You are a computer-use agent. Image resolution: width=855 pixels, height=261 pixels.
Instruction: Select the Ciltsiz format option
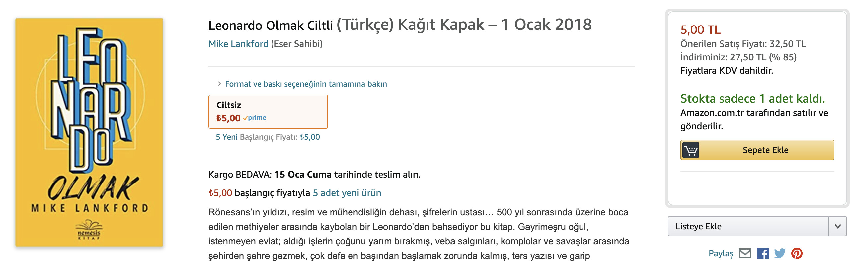pos(268,112)
